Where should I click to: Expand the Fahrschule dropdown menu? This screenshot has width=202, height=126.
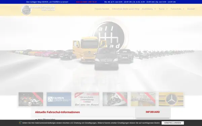click(x=177, y=9)
